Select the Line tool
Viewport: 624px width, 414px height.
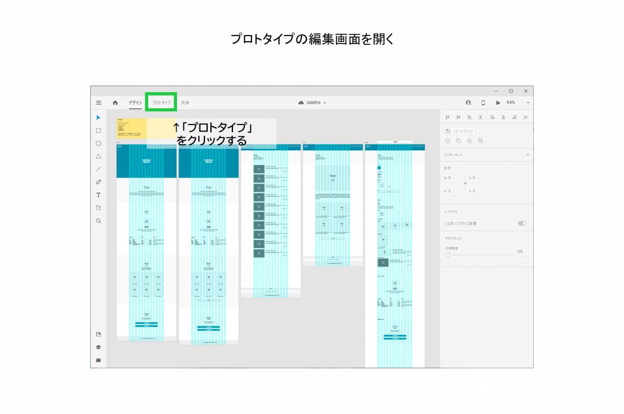[x=98, y=169]
